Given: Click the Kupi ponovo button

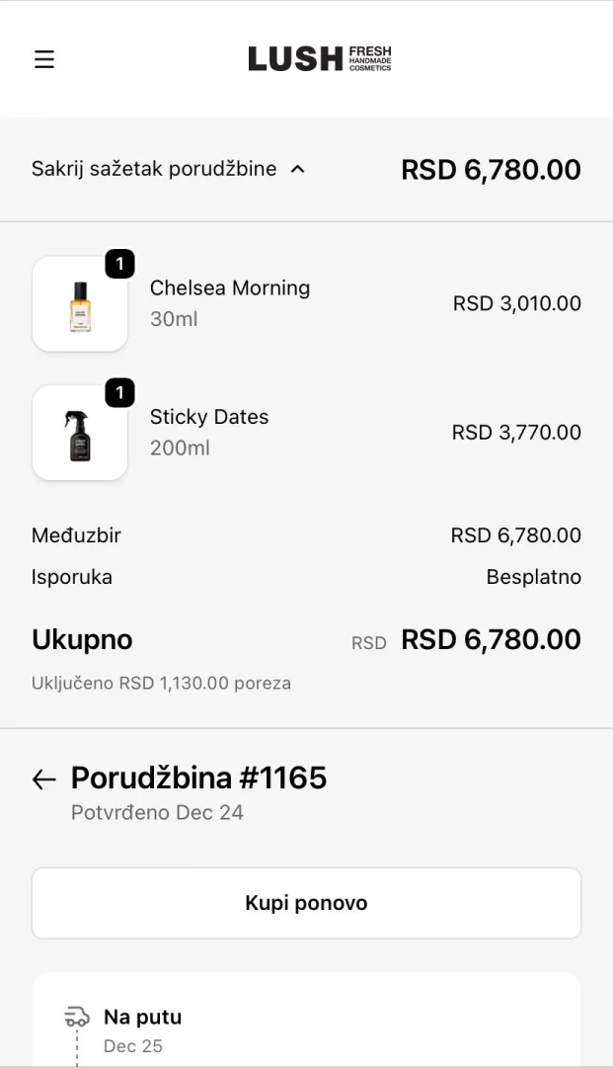Looking at the screenshot, I should 306,902.
